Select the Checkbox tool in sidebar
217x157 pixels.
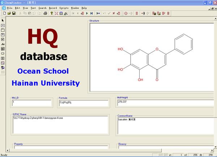tap(3, 40)
